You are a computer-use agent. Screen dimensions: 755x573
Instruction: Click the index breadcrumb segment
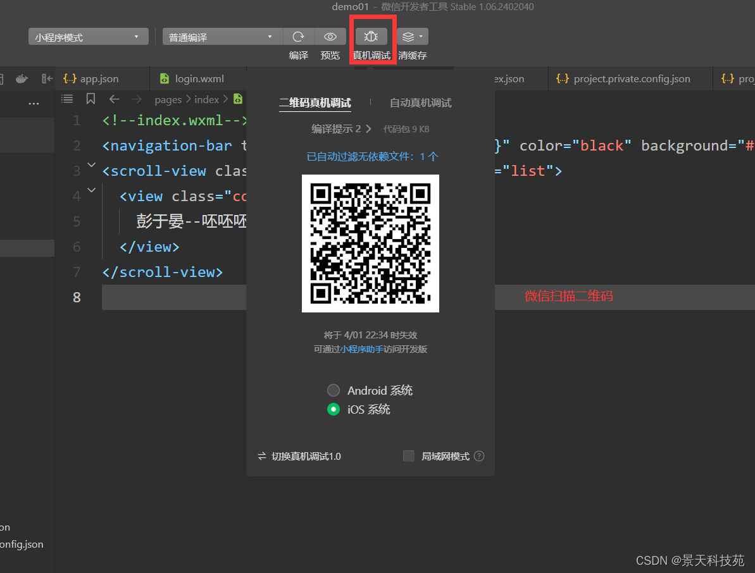(206, 99)
